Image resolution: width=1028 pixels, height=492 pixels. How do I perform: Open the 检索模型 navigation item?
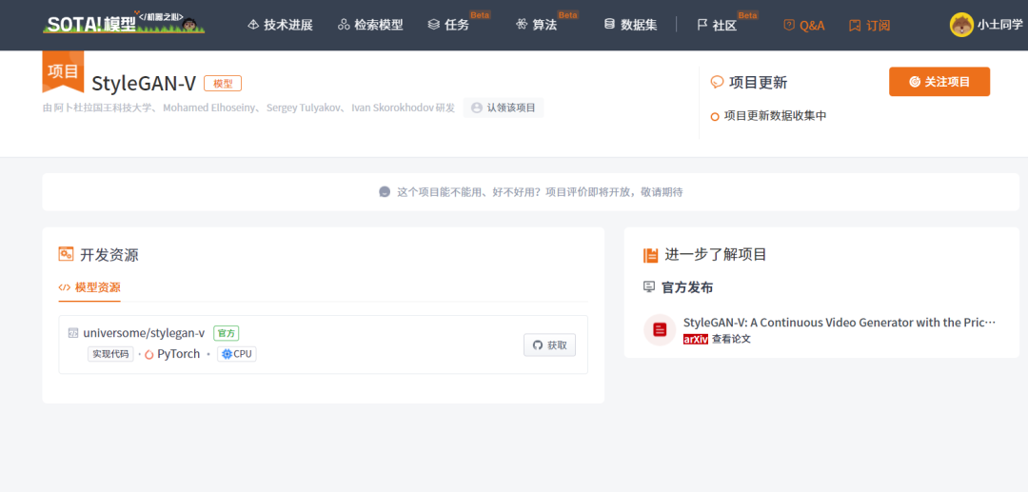370,26
